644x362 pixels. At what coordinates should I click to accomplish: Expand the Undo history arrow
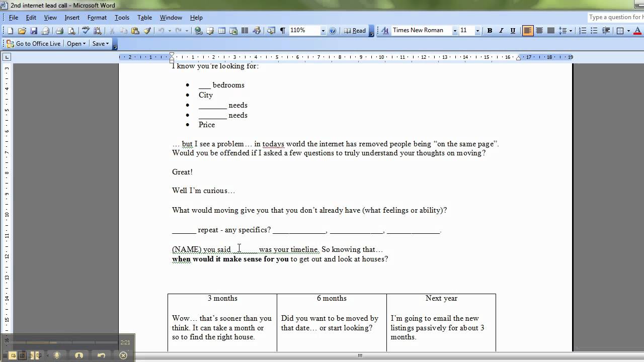click(x=170, y=31)
